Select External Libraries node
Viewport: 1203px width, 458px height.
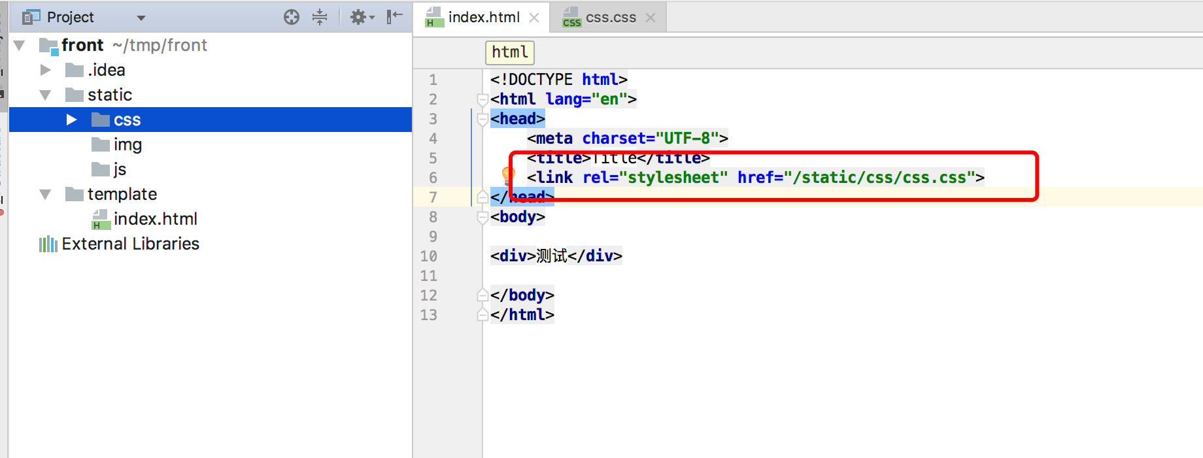click(119, 244)
